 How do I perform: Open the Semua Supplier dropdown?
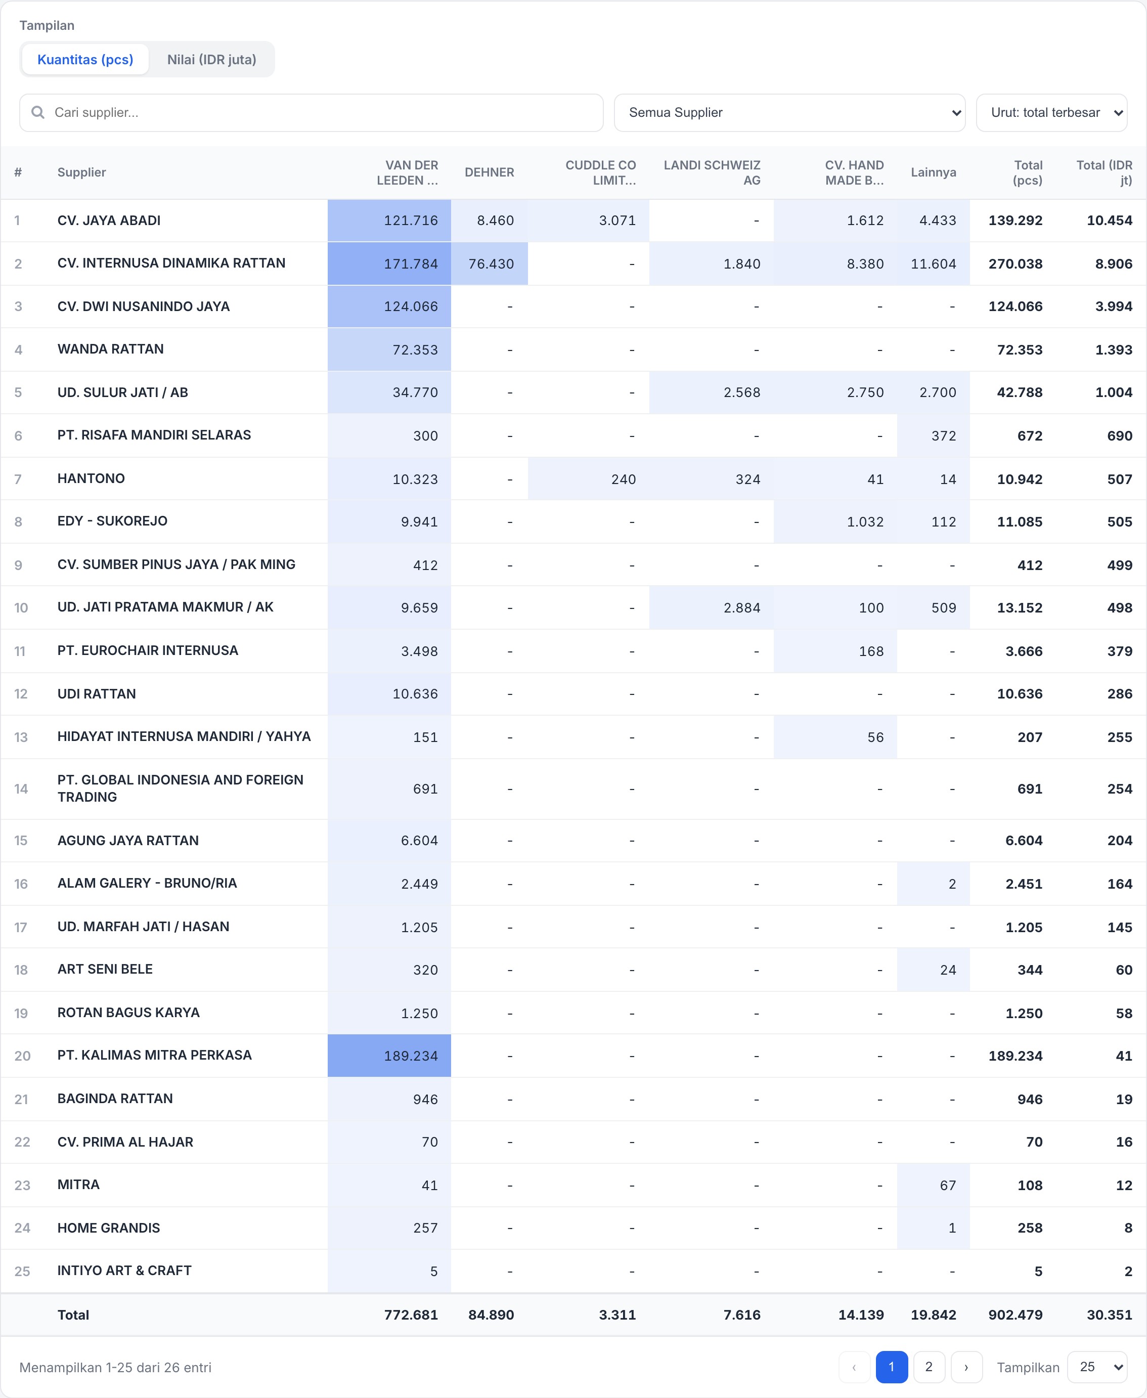click(x=789, y=112)
